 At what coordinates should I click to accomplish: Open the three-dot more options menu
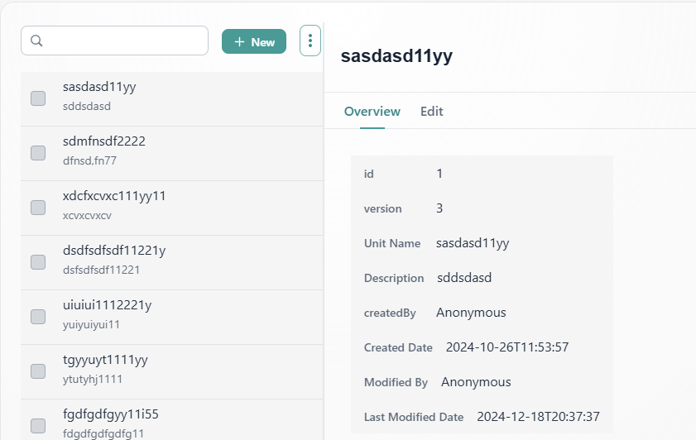(x=310, y=41)
